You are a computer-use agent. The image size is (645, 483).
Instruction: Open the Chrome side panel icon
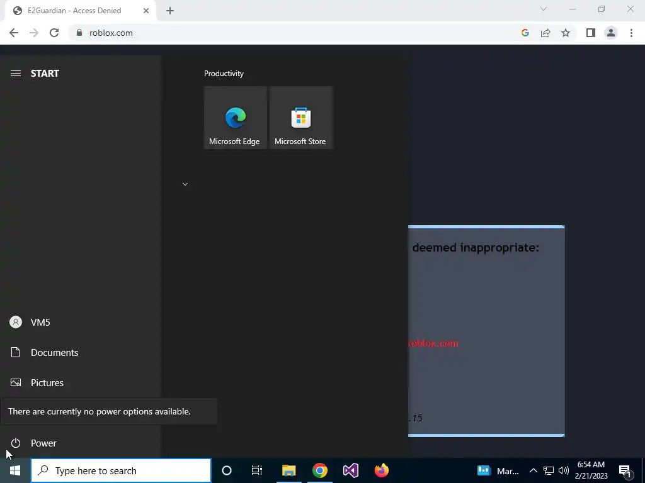coord(591,33)
